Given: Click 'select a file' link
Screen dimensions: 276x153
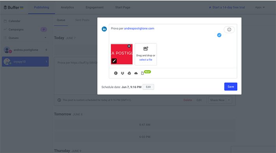Looking at the screenshot, I should point(146,60).
